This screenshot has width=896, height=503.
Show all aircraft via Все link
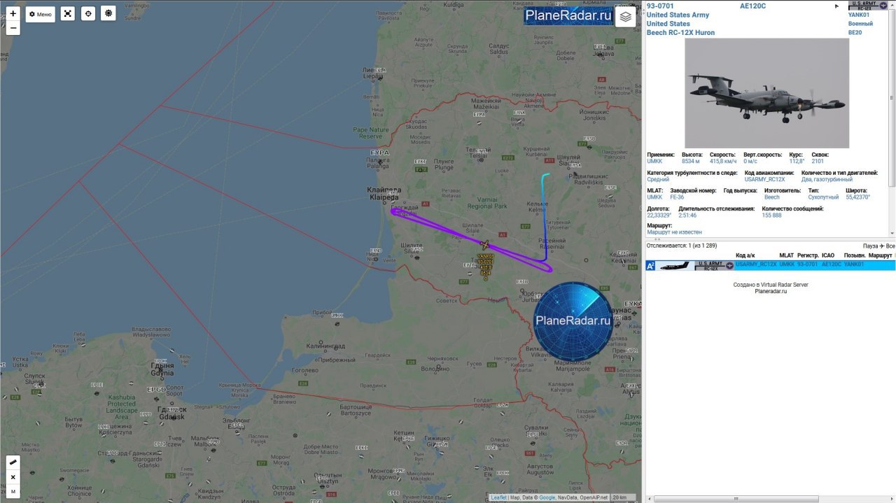(x=890, y=246)
